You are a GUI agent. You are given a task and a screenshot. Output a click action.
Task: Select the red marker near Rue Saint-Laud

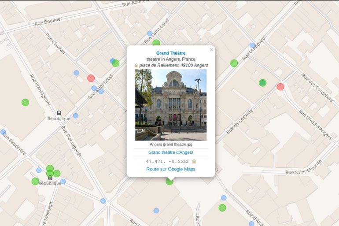pos(91,78)
